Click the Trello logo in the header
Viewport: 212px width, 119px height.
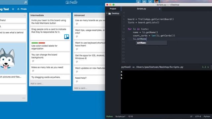[72, 2]
